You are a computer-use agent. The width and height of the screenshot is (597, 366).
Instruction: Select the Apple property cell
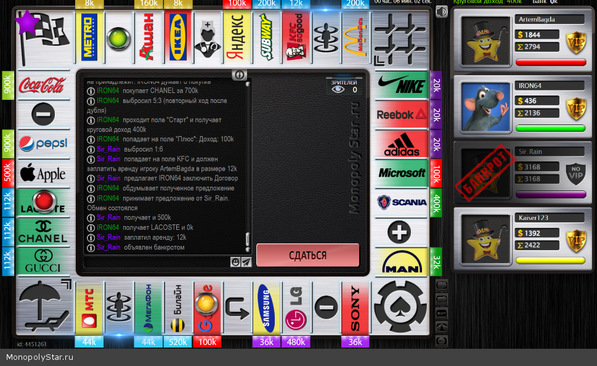(43, 173)
